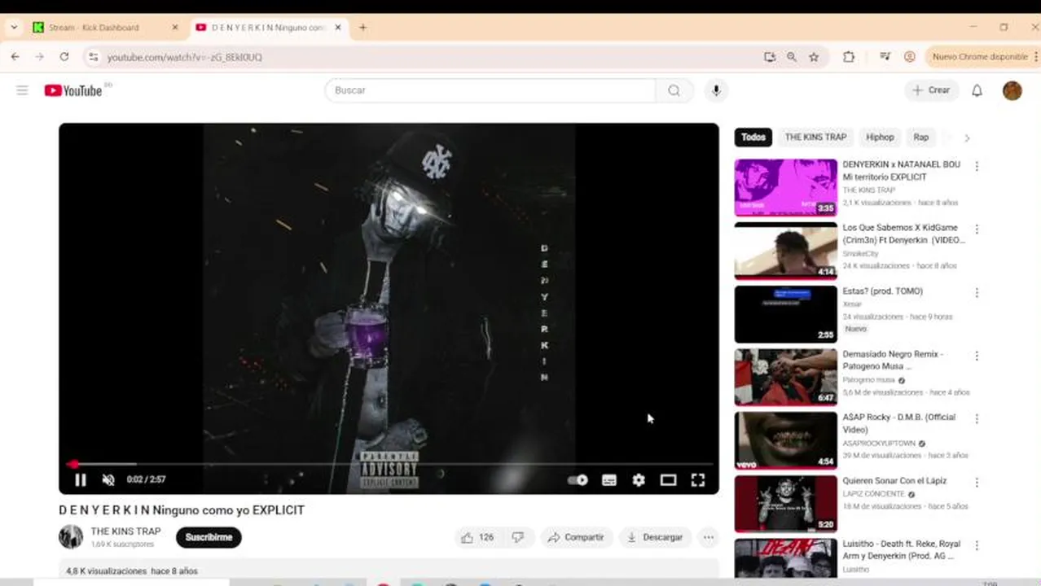Open options menu for Demasiado Negro Remix
This screenshot has height=586, width=1041.
pos(977,356)
